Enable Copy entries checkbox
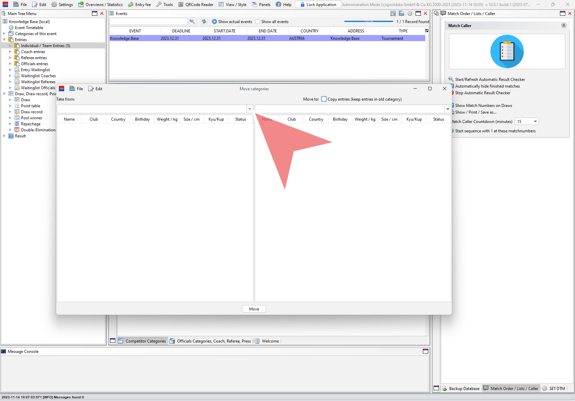575x401 pixels. 324,99
